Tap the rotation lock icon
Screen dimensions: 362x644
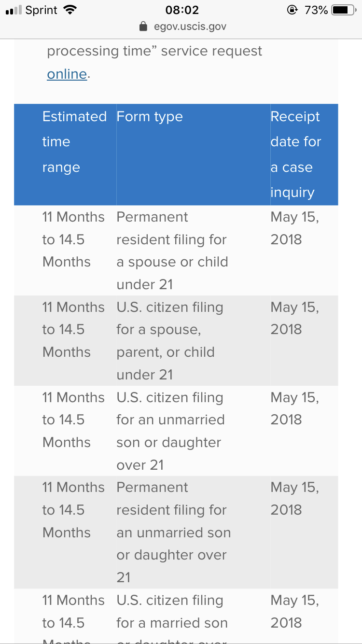292,10
